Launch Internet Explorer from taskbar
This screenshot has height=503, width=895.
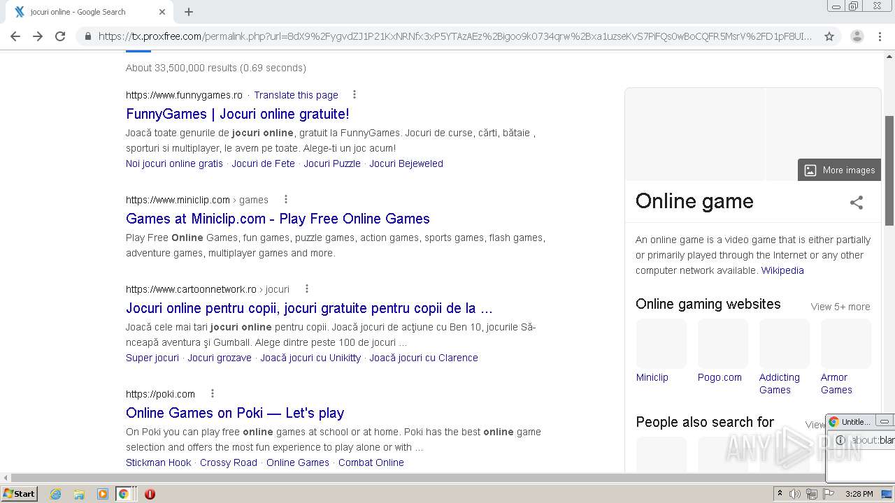[55, 494]
